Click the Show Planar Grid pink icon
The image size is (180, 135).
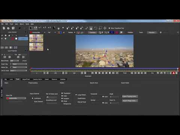pos(117,33)
